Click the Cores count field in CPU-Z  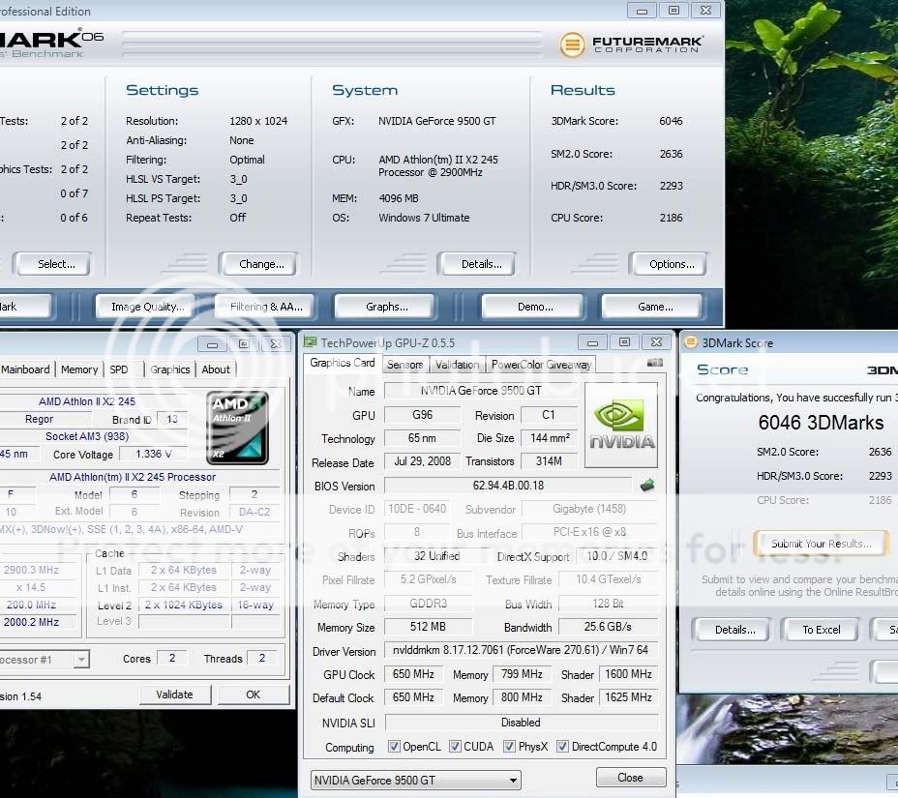172,659
